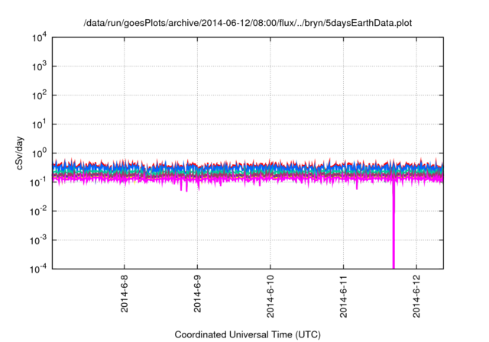Click the Coordinated Universal Time (UTC) label
Image resolution: width=489 pixels, height=342 pixels.
pos(248,335)
